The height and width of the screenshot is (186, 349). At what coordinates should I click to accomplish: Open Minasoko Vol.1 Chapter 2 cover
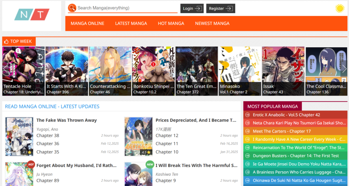pos(240,71)
